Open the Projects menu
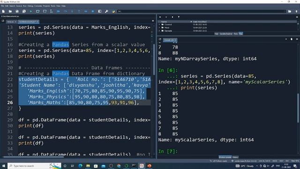This screenshot has width=300, height=169. pos(46,6)
